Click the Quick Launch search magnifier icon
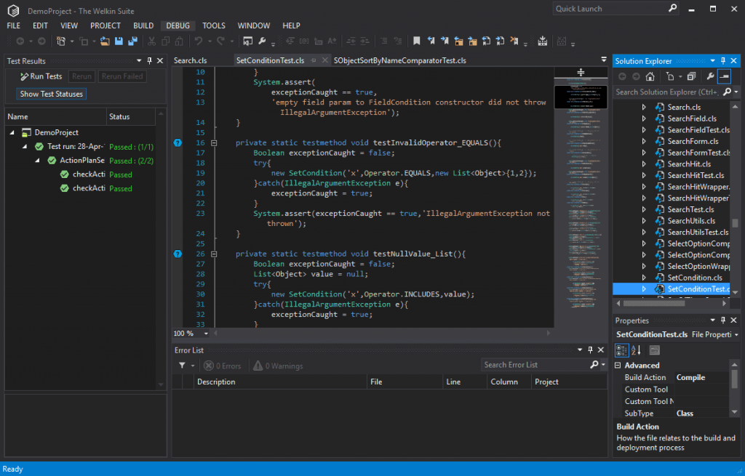Image resolution: width=745 pixels, height=476 pixels. click(672, 8)
